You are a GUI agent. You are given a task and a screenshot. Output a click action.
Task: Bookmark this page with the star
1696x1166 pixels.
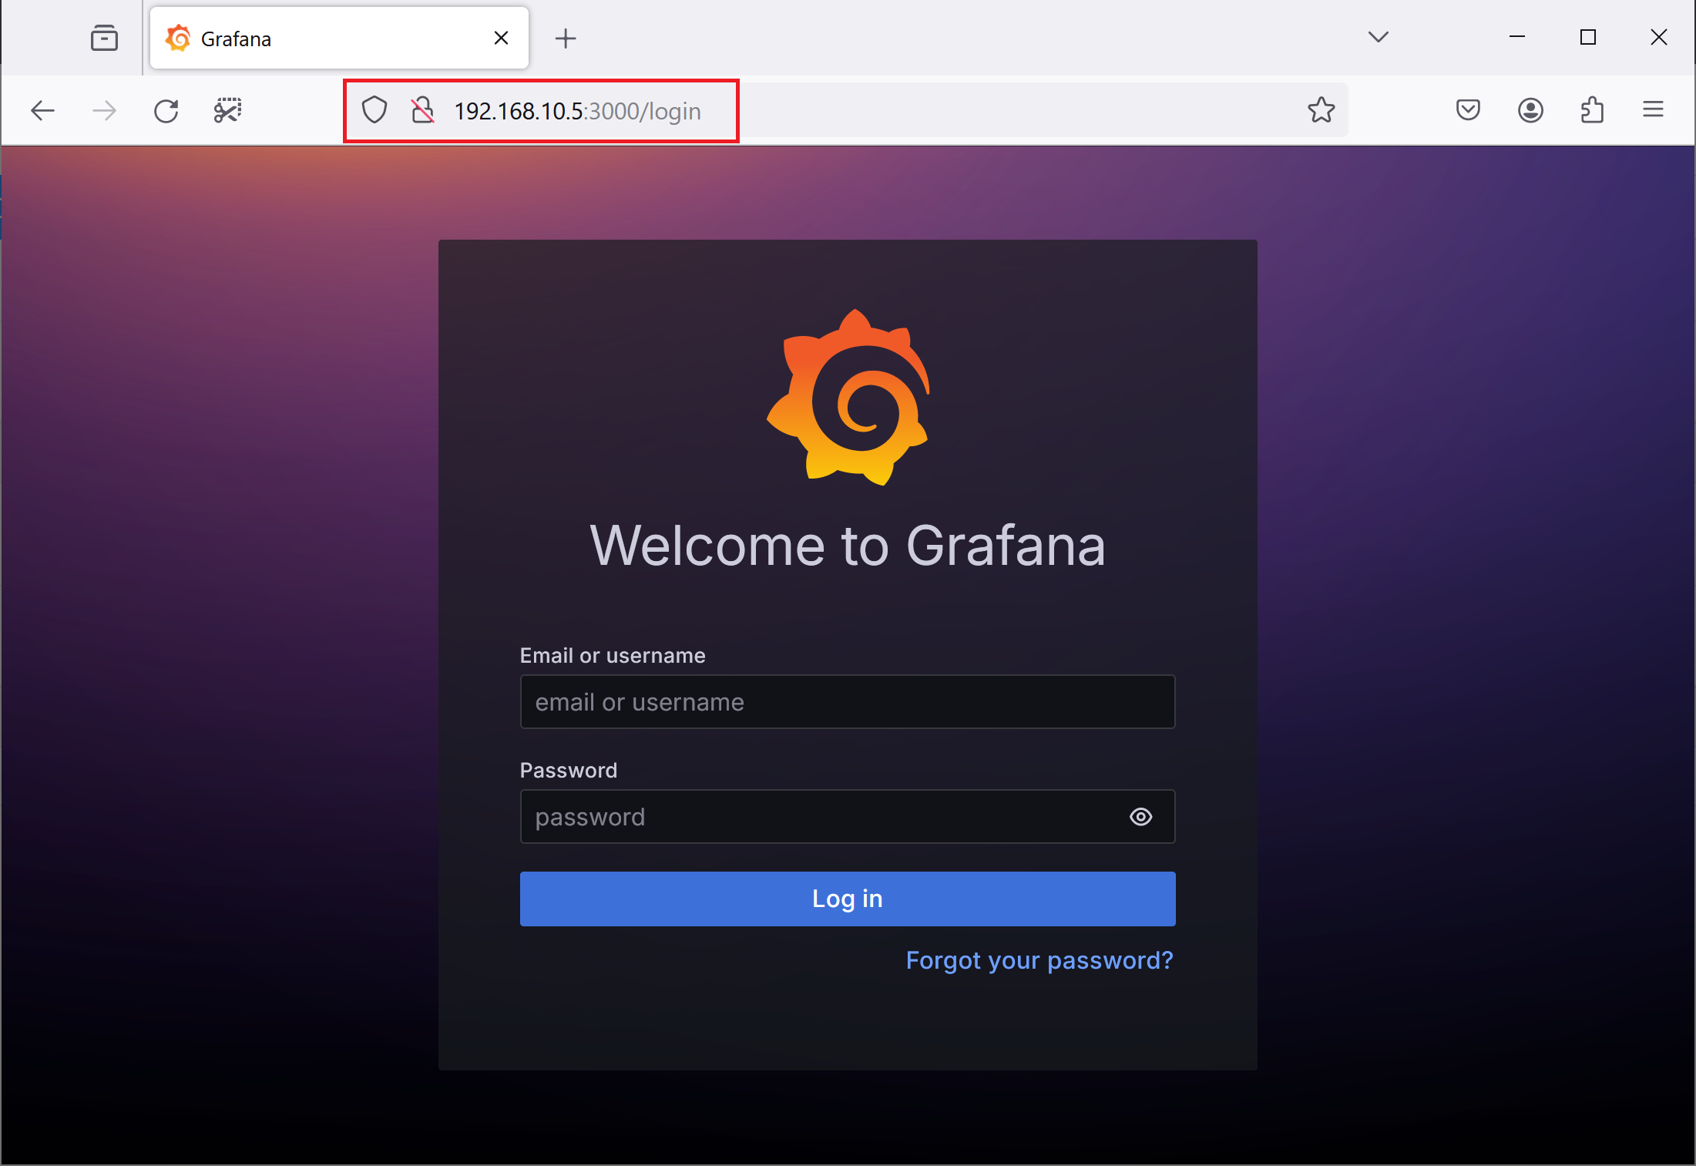click(1321, 110)
